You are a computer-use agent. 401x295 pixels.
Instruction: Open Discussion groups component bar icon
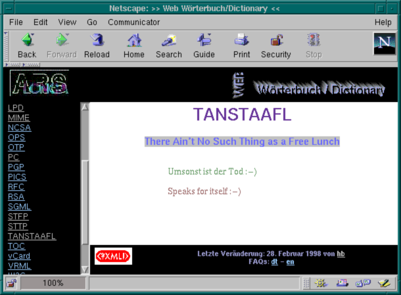click(363, 283)
